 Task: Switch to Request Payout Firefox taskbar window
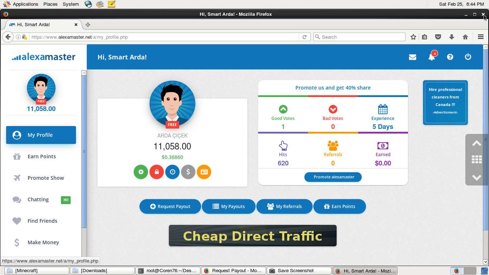tap(233, 271)
